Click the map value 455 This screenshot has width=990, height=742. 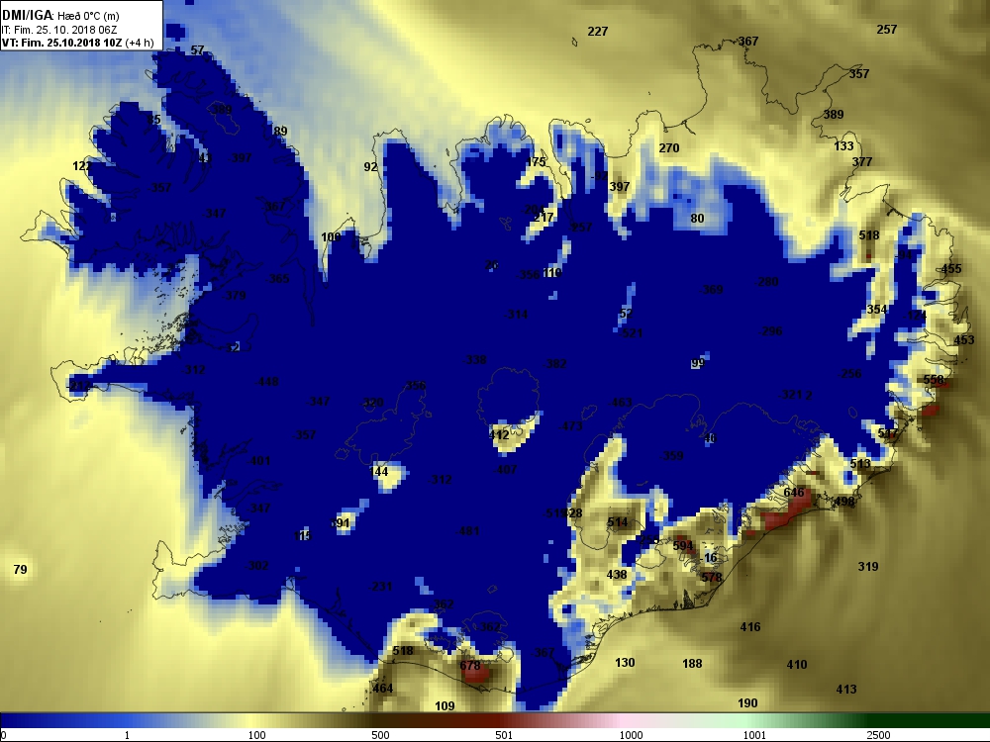950,268
